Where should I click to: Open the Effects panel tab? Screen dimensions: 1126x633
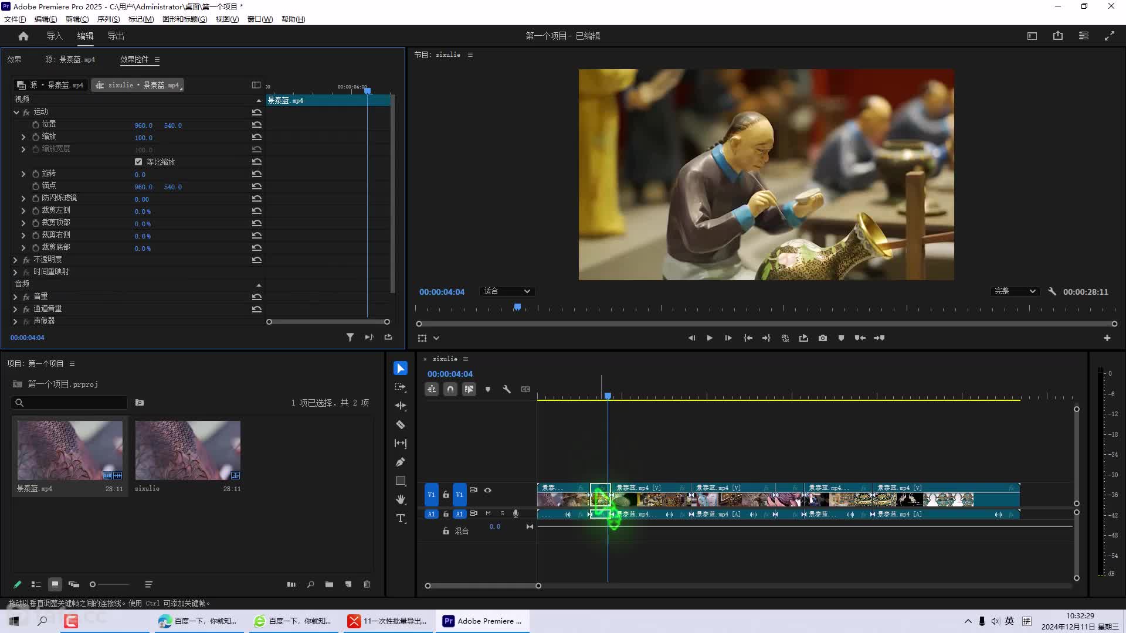[14, 59]
